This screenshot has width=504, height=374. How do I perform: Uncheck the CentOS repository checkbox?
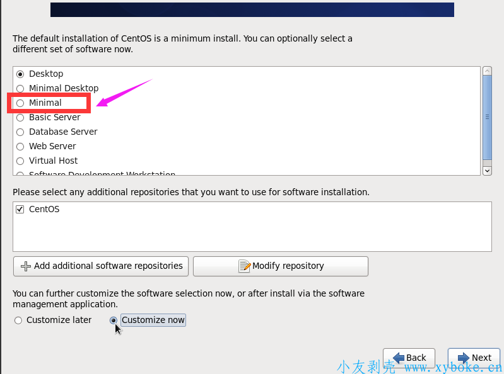[20, 209]
